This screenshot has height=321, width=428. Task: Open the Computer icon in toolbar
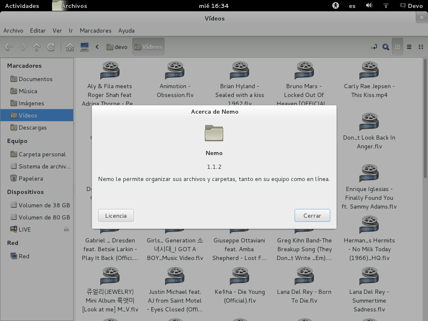click(x=84, y=47)
